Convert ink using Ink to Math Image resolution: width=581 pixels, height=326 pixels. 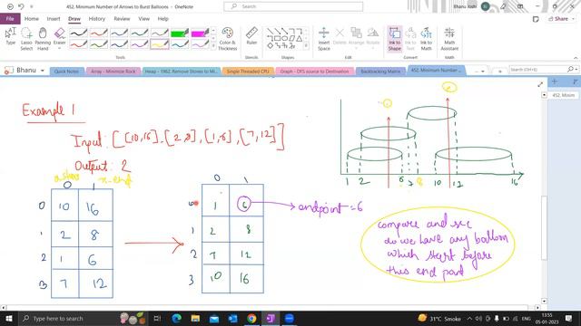(426, 38)
